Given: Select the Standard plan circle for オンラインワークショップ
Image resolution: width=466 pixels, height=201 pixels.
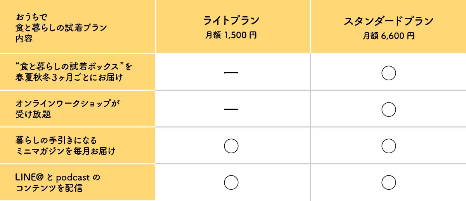Looking at the screenshot, I should [x=388, y=109].
